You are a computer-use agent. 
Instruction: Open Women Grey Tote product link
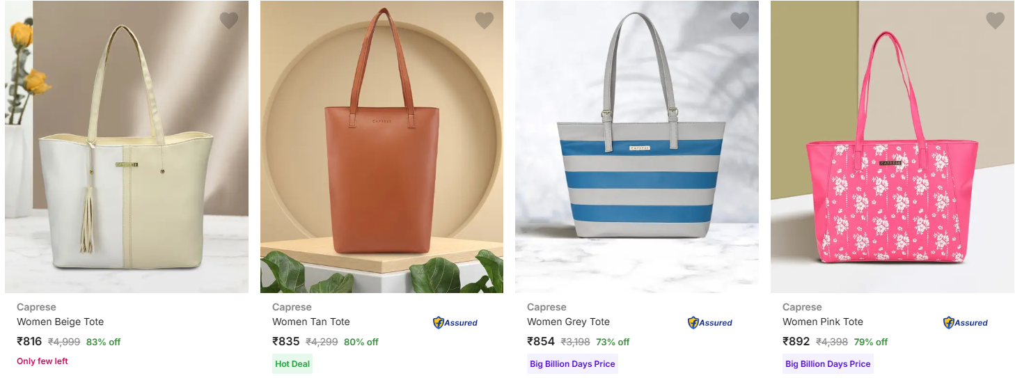pos(568,322)
